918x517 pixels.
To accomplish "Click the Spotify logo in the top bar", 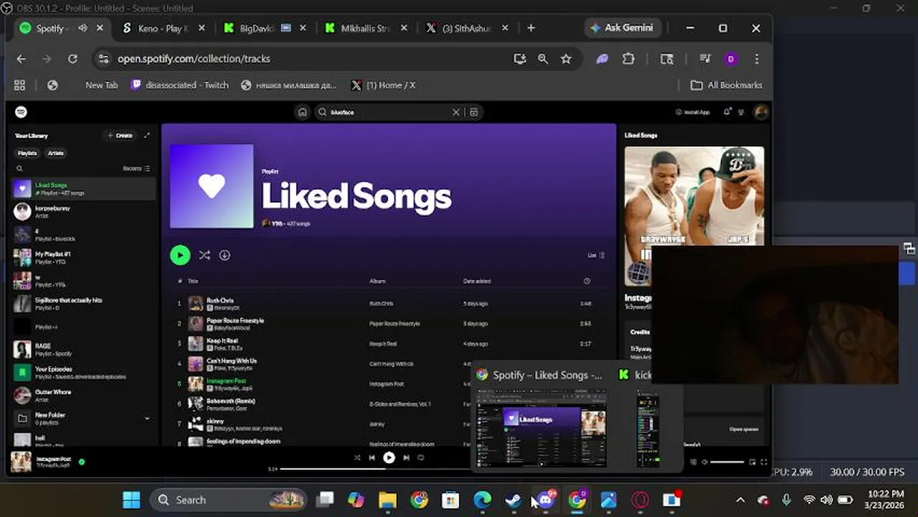I will coord(22,112).
